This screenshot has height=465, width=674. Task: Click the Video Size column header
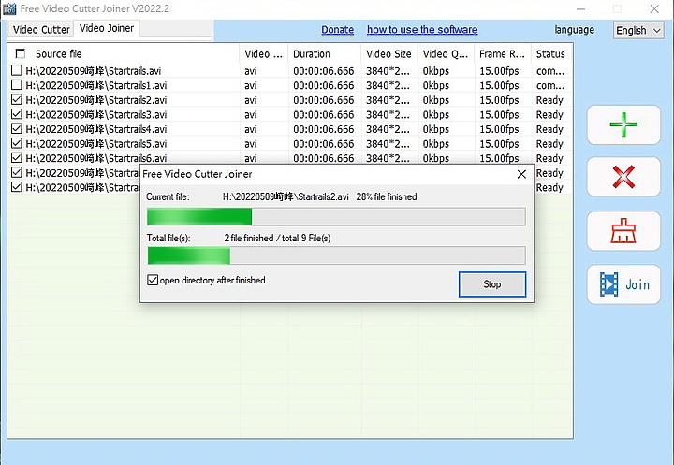[x=389, y=54]
